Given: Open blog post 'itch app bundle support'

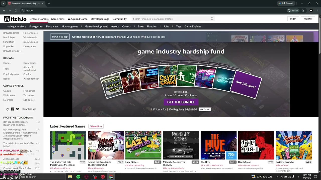Looking at the screenshot, I should pos(16,123).
